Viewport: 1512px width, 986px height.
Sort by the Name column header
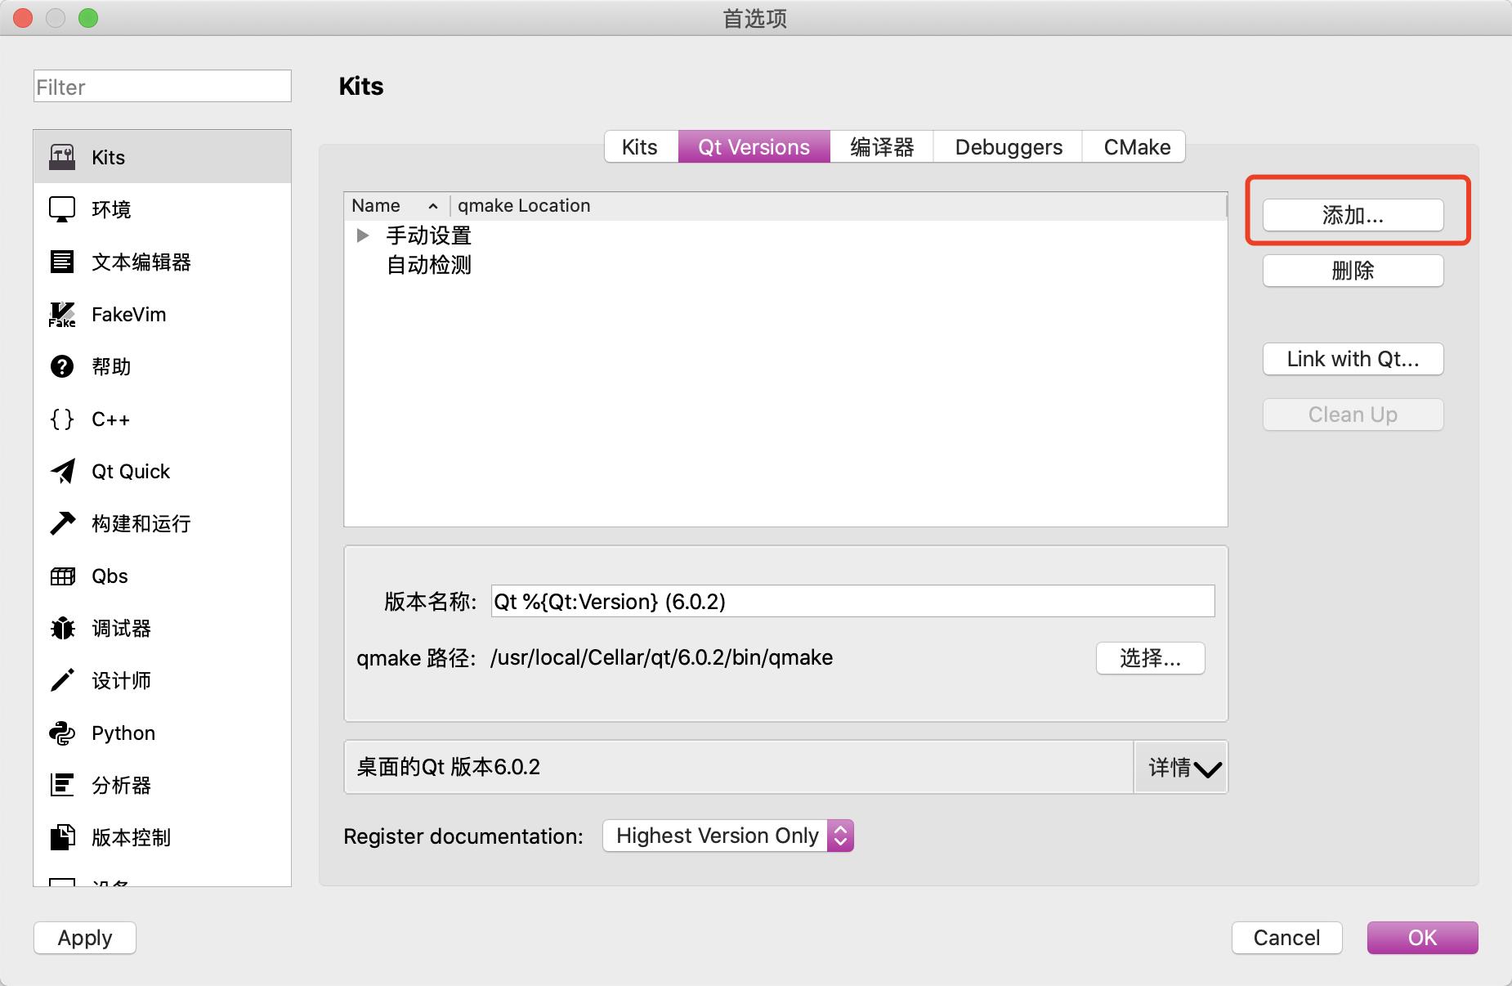tap(396, 205)
